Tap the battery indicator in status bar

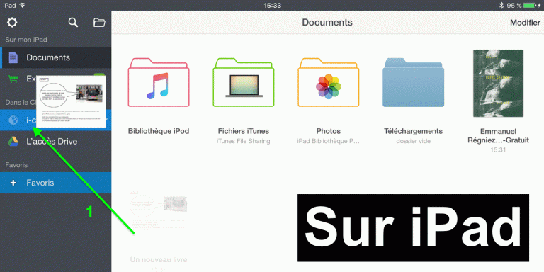click(531, 5)
